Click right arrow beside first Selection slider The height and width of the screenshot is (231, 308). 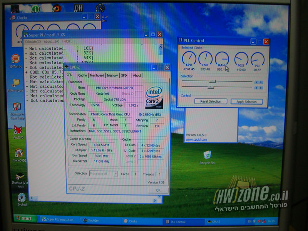(260, 82)
